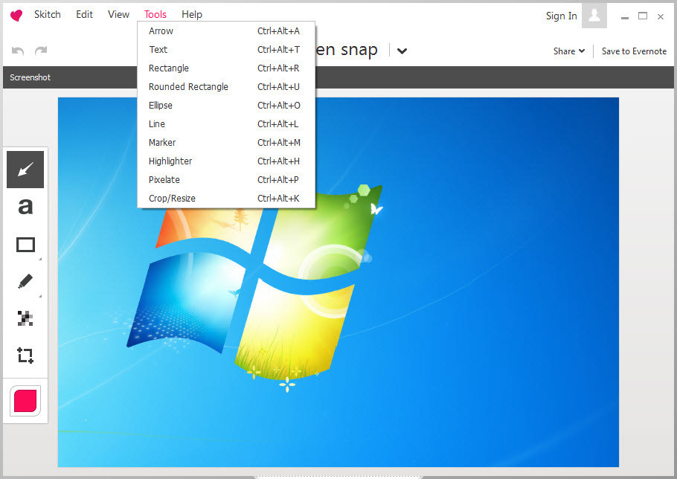Click the Skitch heart logo icon
The width and height of the screenshot is (677, 479).
pos(16,16)
